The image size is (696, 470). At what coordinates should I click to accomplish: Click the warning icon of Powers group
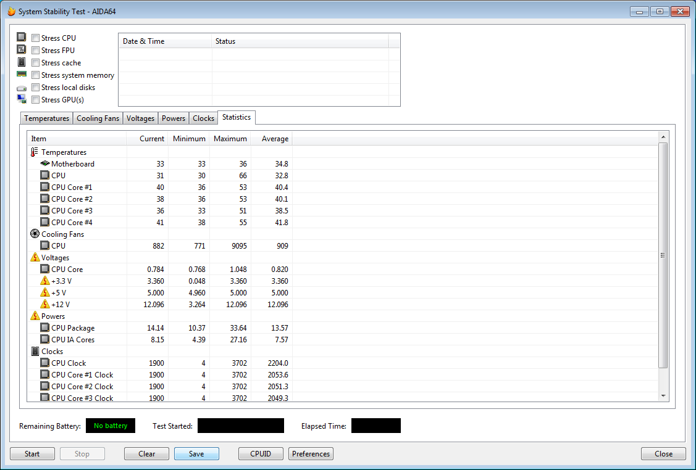tap(35, 316)
